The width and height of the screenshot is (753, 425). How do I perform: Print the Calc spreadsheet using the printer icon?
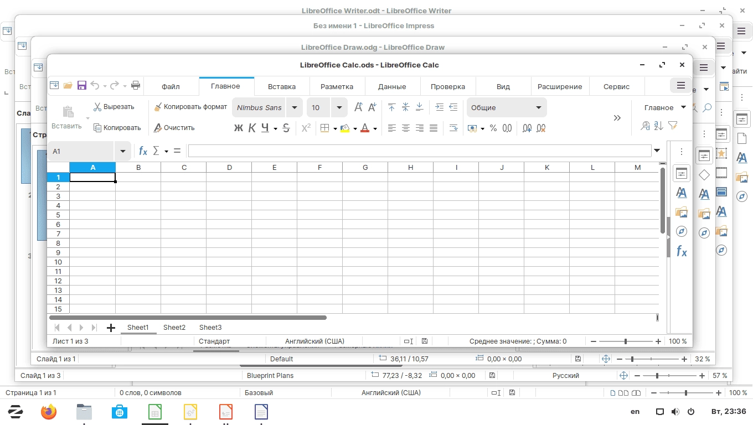(x=136, y=86)
